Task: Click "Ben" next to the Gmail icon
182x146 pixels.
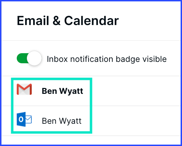Action: click(x=50, y=91)
